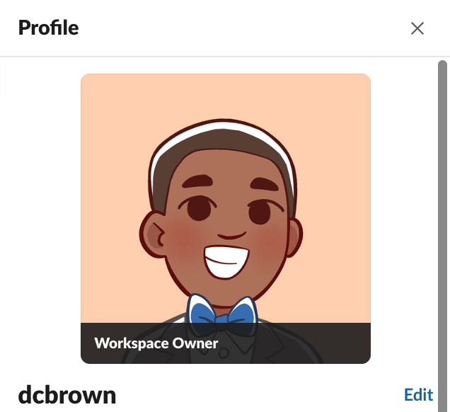Screen dimensions: 450x412
Task: Click the avatar's right eye
Action: point(260,210)
